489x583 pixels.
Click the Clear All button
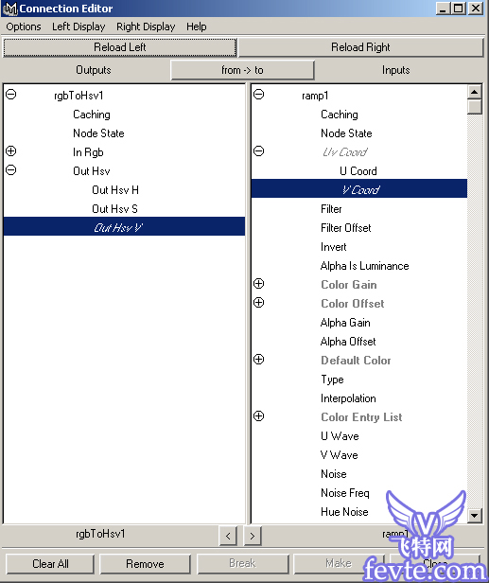[50, 564]
